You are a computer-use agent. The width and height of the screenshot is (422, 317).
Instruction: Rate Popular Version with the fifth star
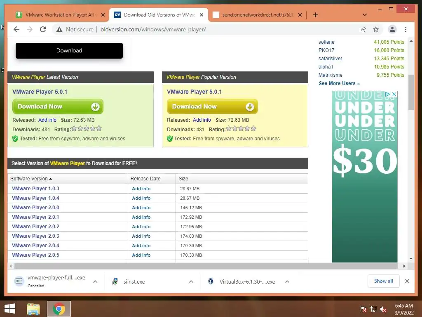(253, 129)
